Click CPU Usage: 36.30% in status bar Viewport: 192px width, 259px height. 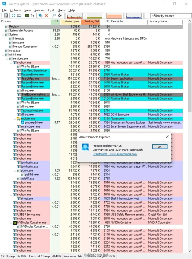(13, 256)
